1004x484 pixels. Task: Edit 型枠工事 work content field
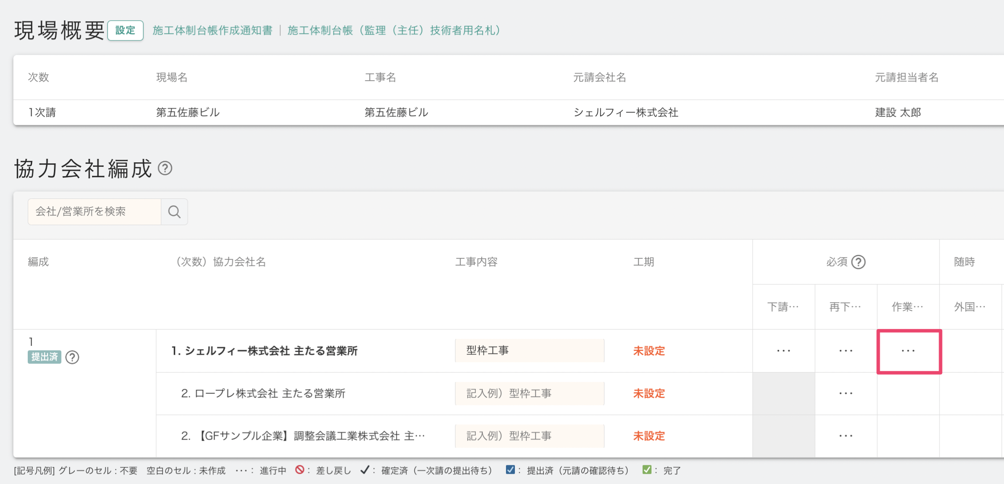[x=529, y=351]
